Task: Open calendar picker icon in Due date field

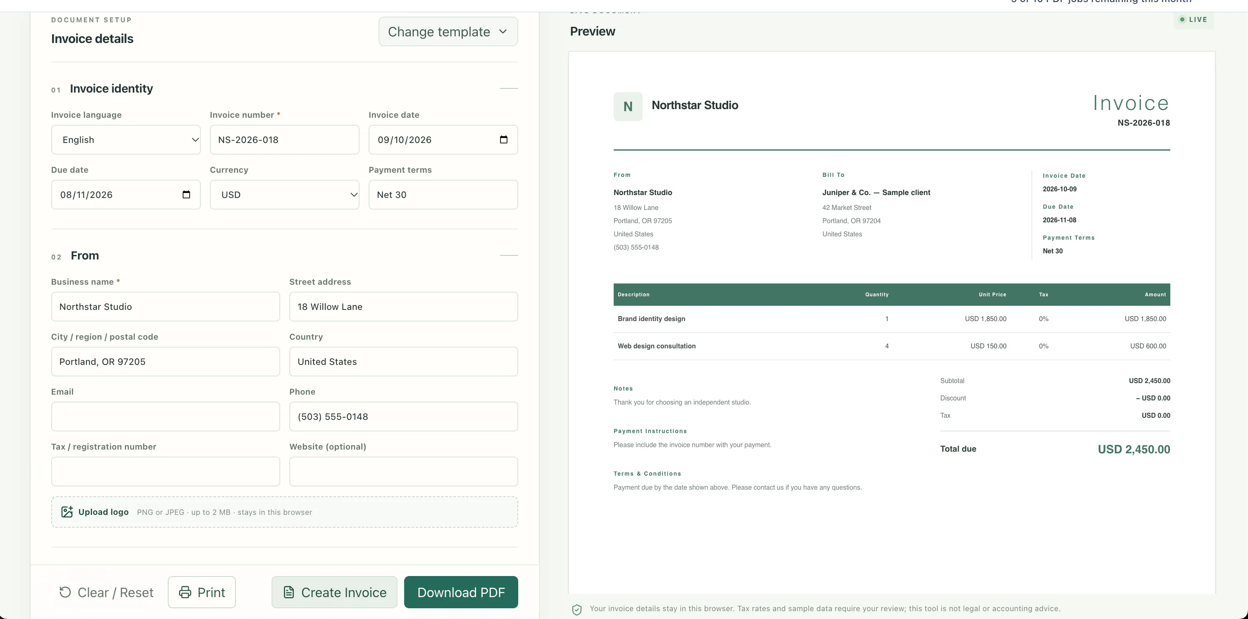Action: pos(186,194)
